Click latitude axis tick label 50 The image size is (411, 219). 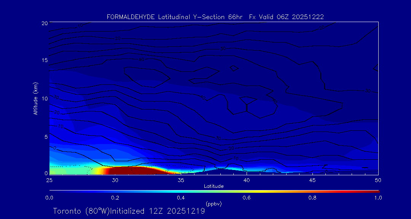coord(378,180)
